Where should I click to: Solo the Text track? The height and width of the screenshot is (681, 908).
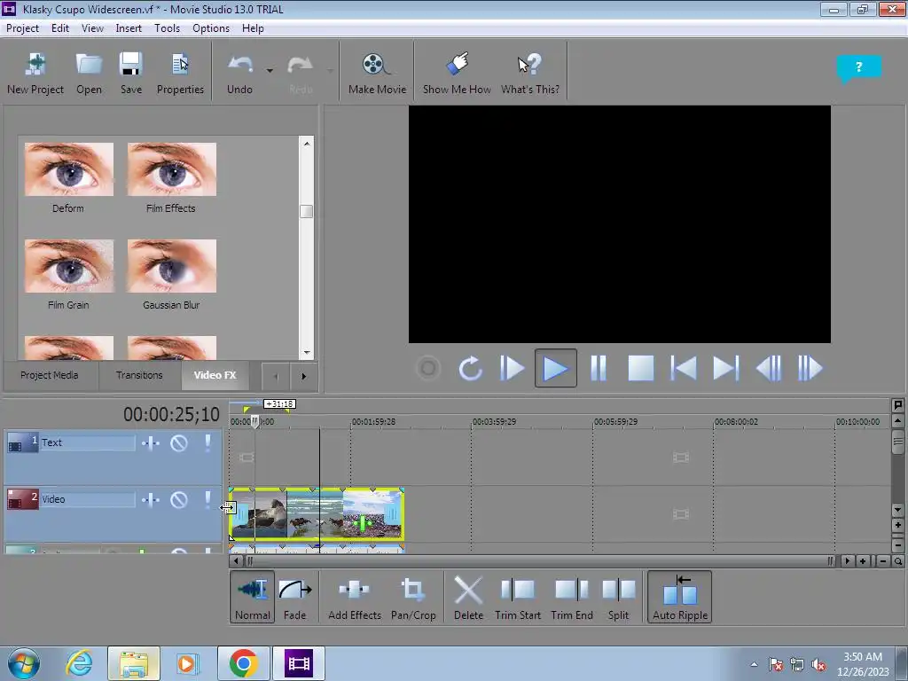pos(207,443)
